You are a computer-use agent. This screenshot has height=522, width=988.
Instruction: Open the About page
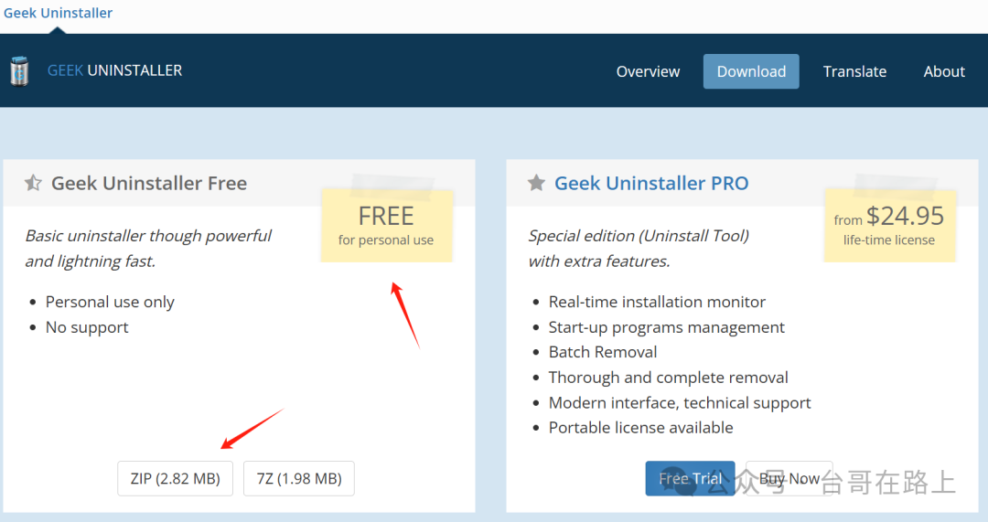[944, 71]
